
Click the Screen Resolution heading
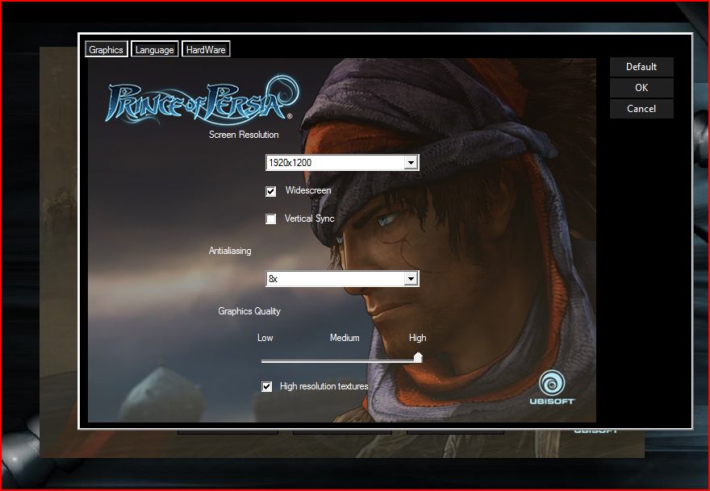pos(244,135)
